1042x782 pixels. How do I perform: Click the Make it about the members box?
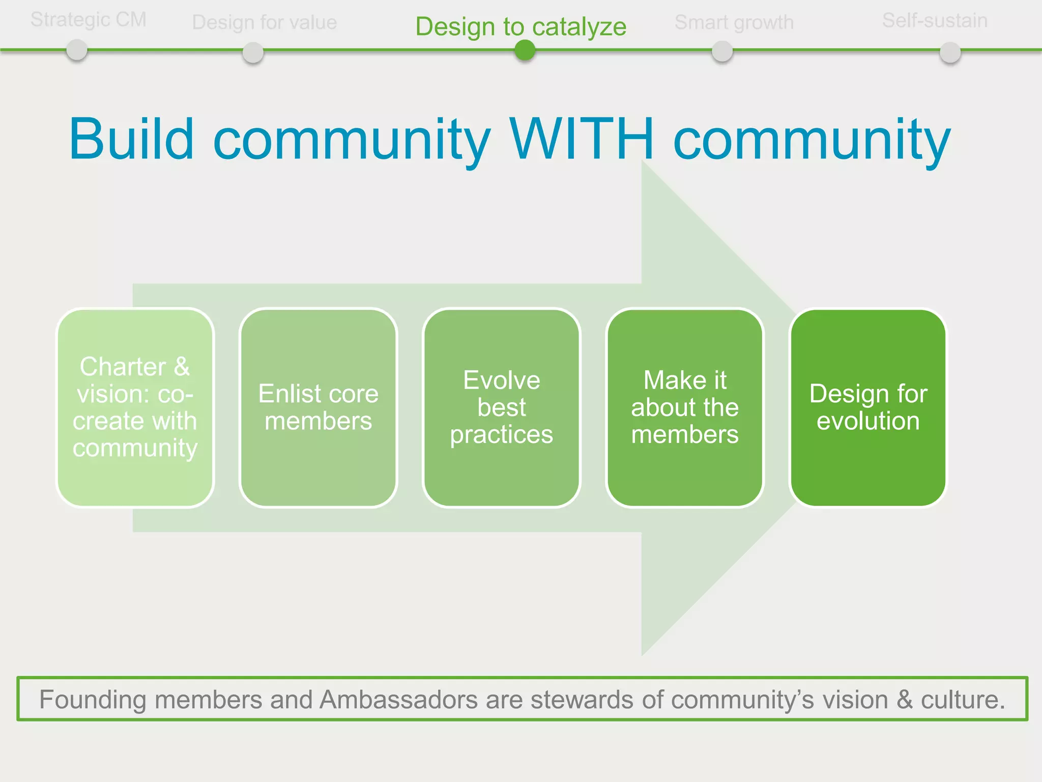(x=685, y=407)
